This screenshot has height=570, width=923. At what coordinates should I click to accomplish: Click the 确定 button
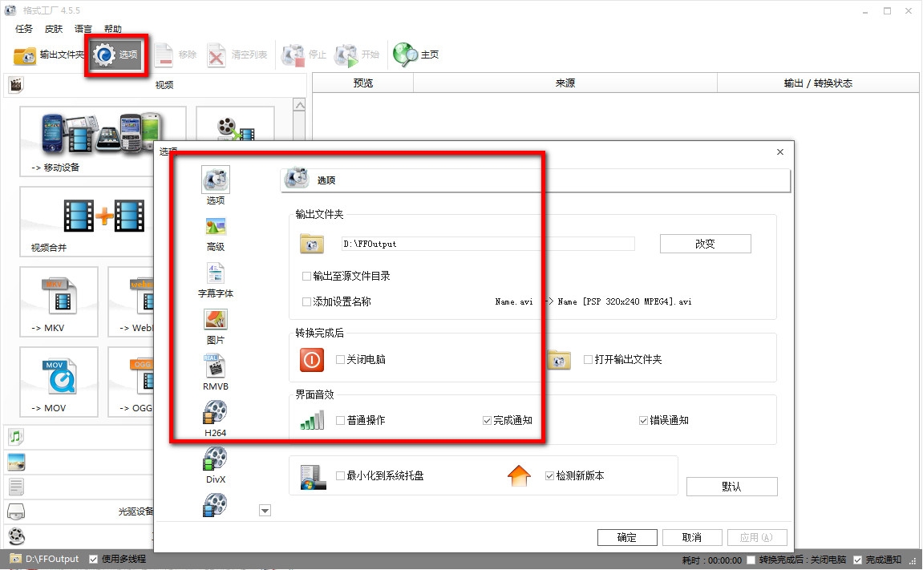[627, 537]
